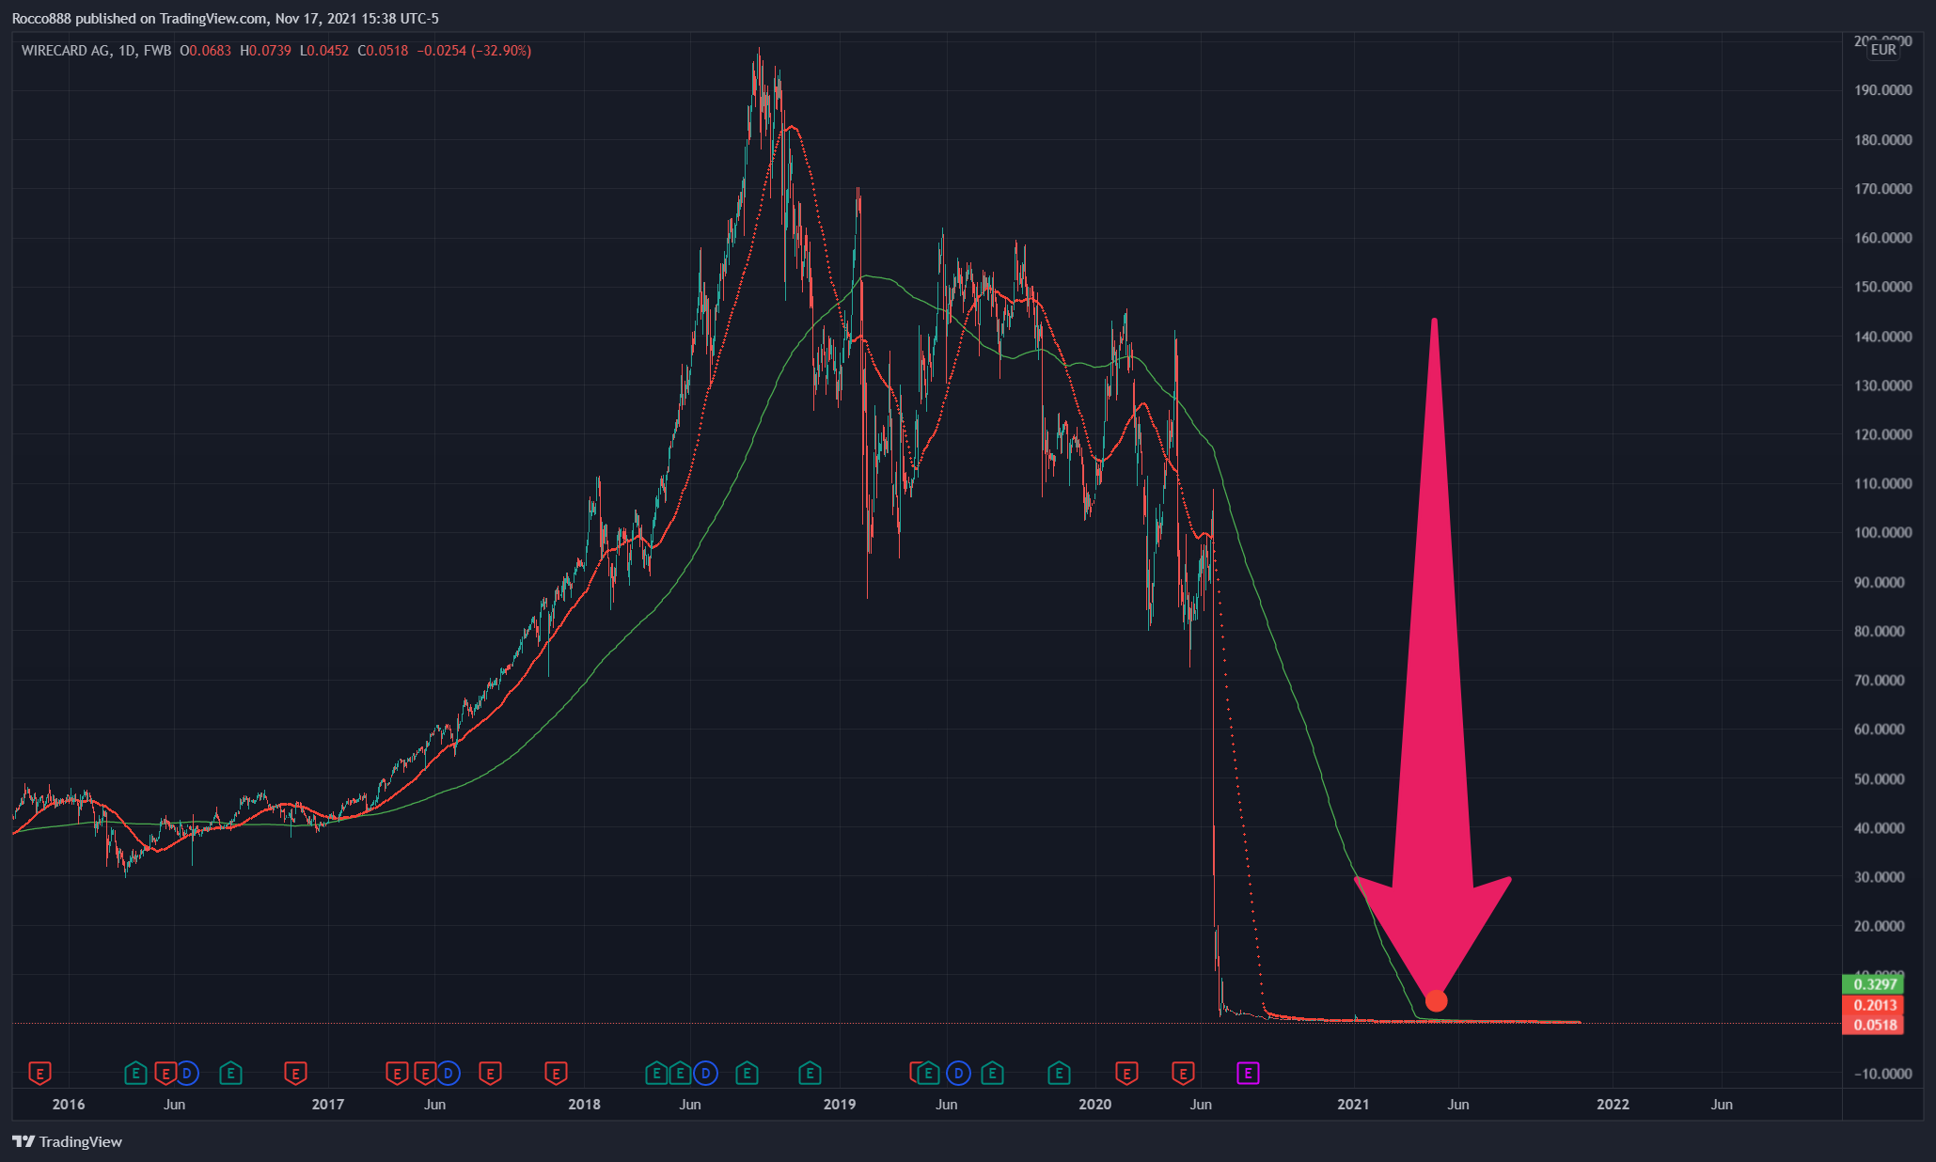
Task: Click the leftmost red earnings E marker
Action: pyautogui.click(x=39, y=1073)
